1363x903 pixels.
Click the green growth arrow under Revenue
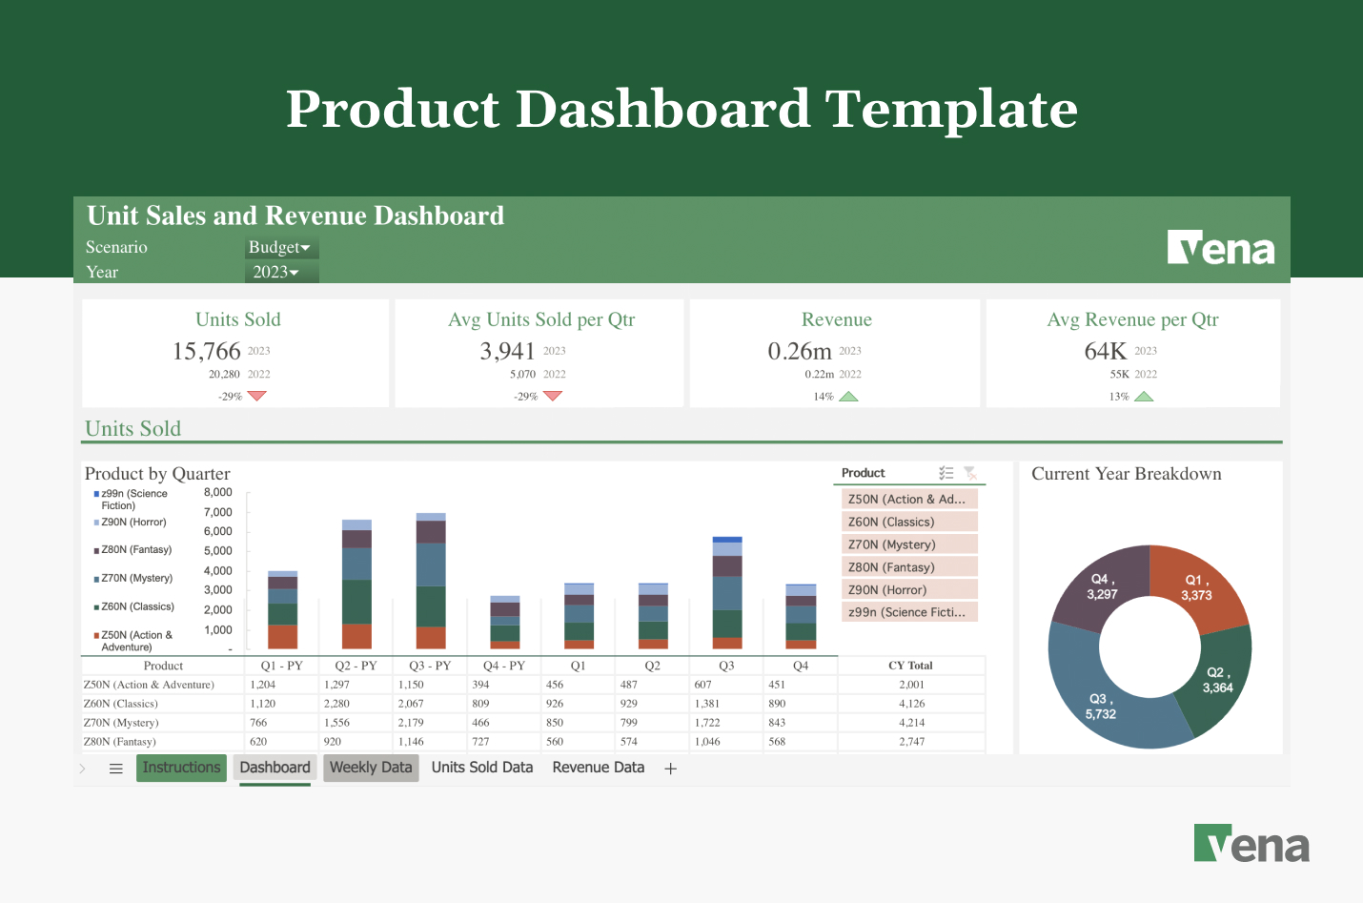[847, 395]
